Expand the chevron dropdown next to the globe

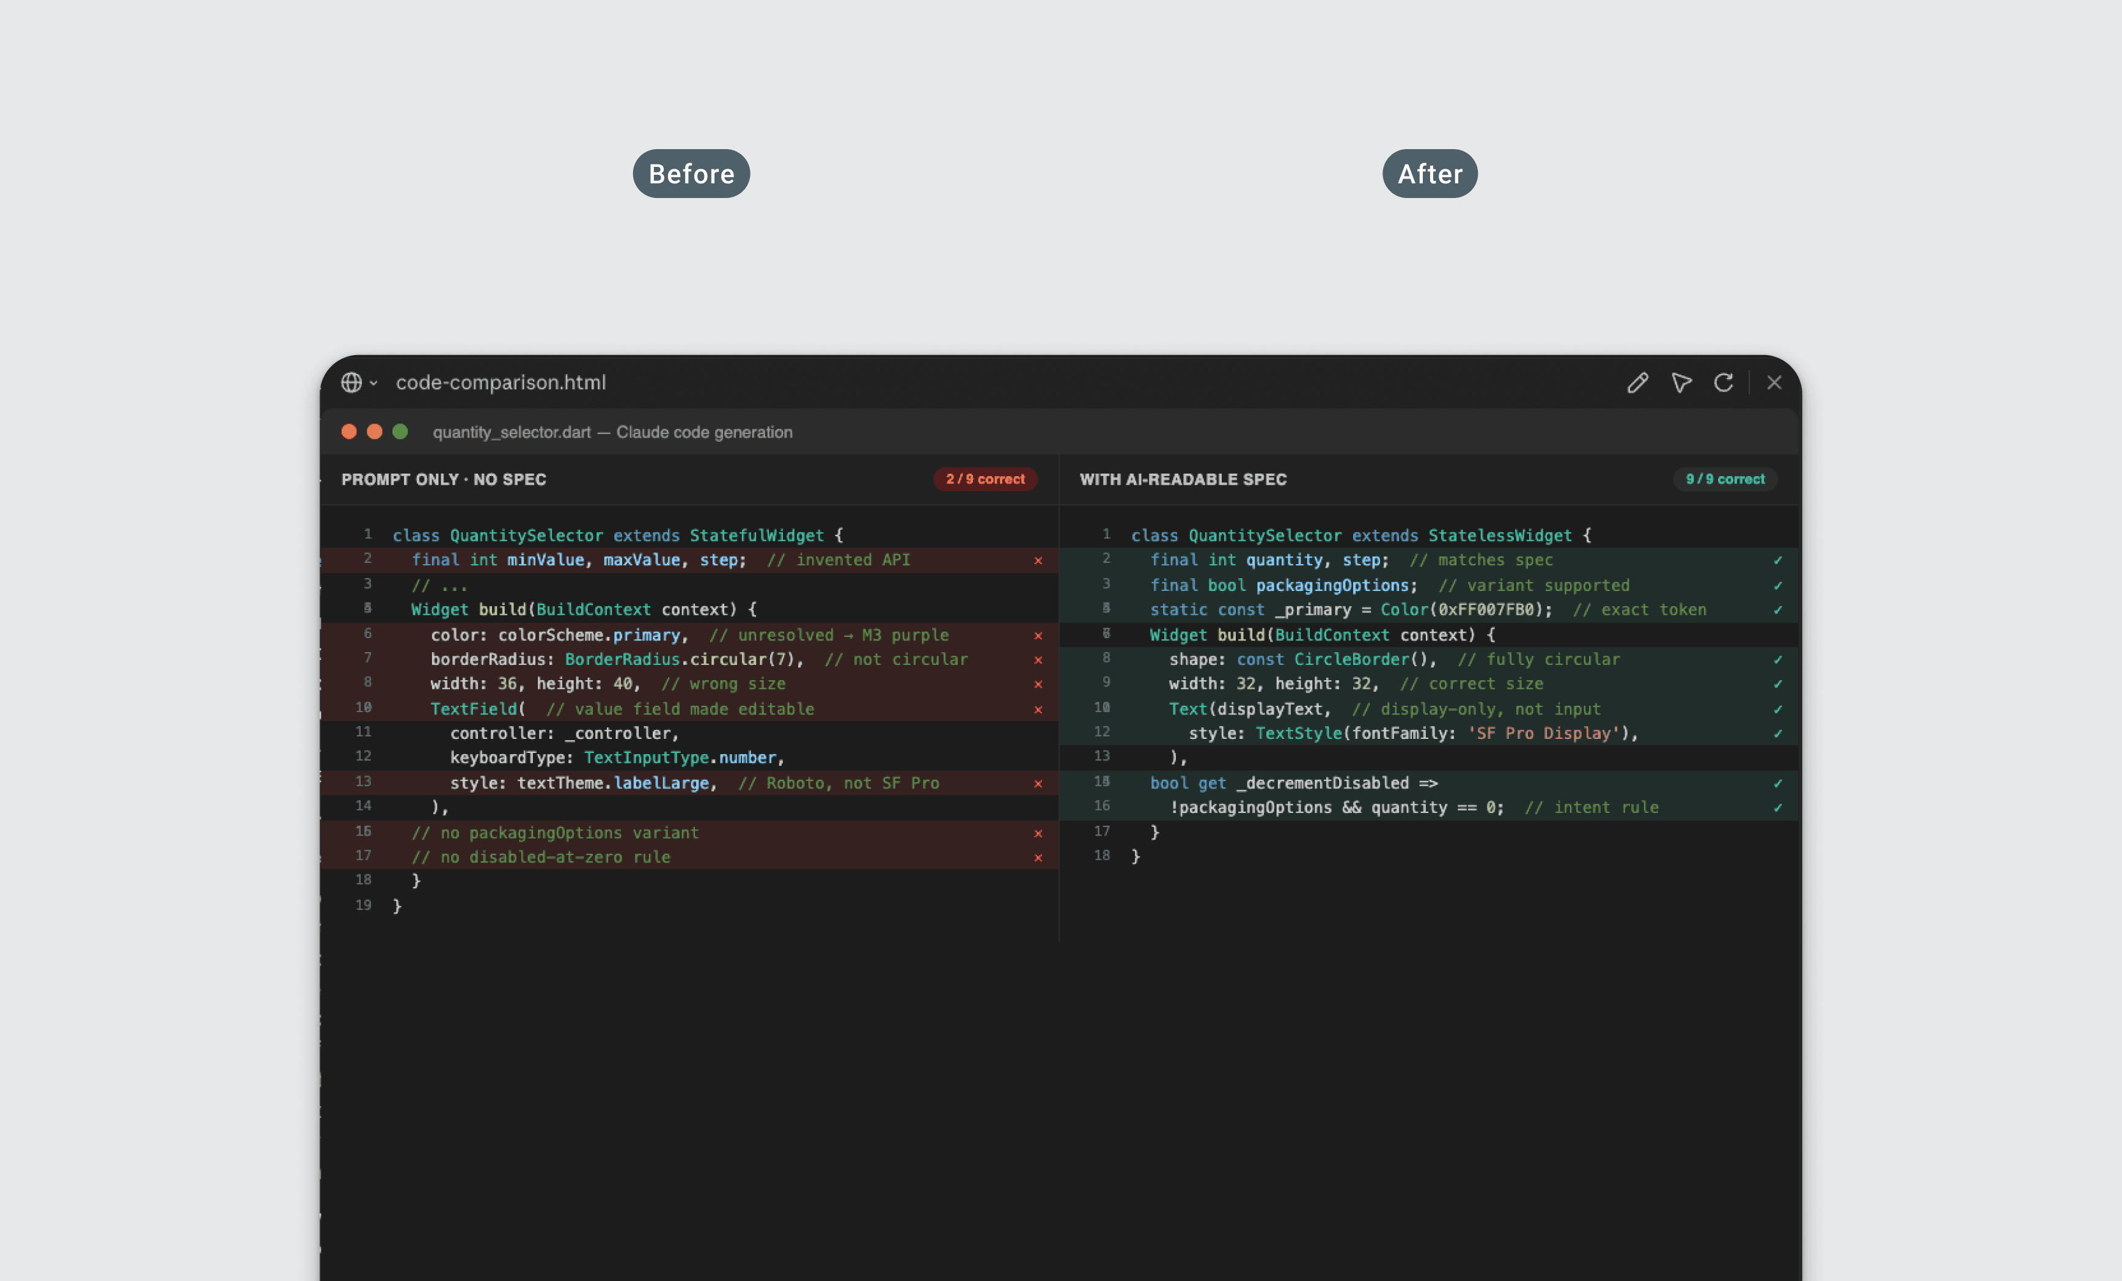(x=374, y=383)
